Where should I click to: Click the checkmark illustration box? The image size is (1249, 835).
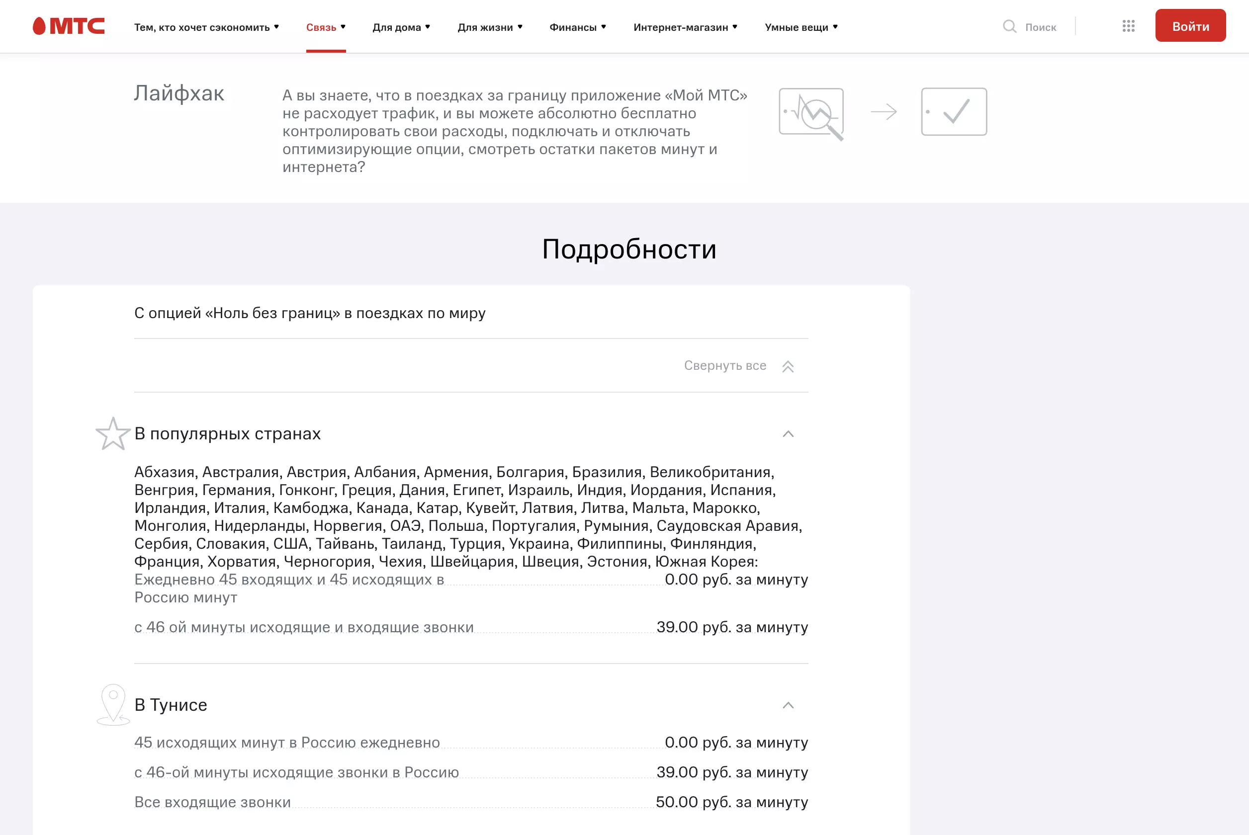(x=954, y=112)
